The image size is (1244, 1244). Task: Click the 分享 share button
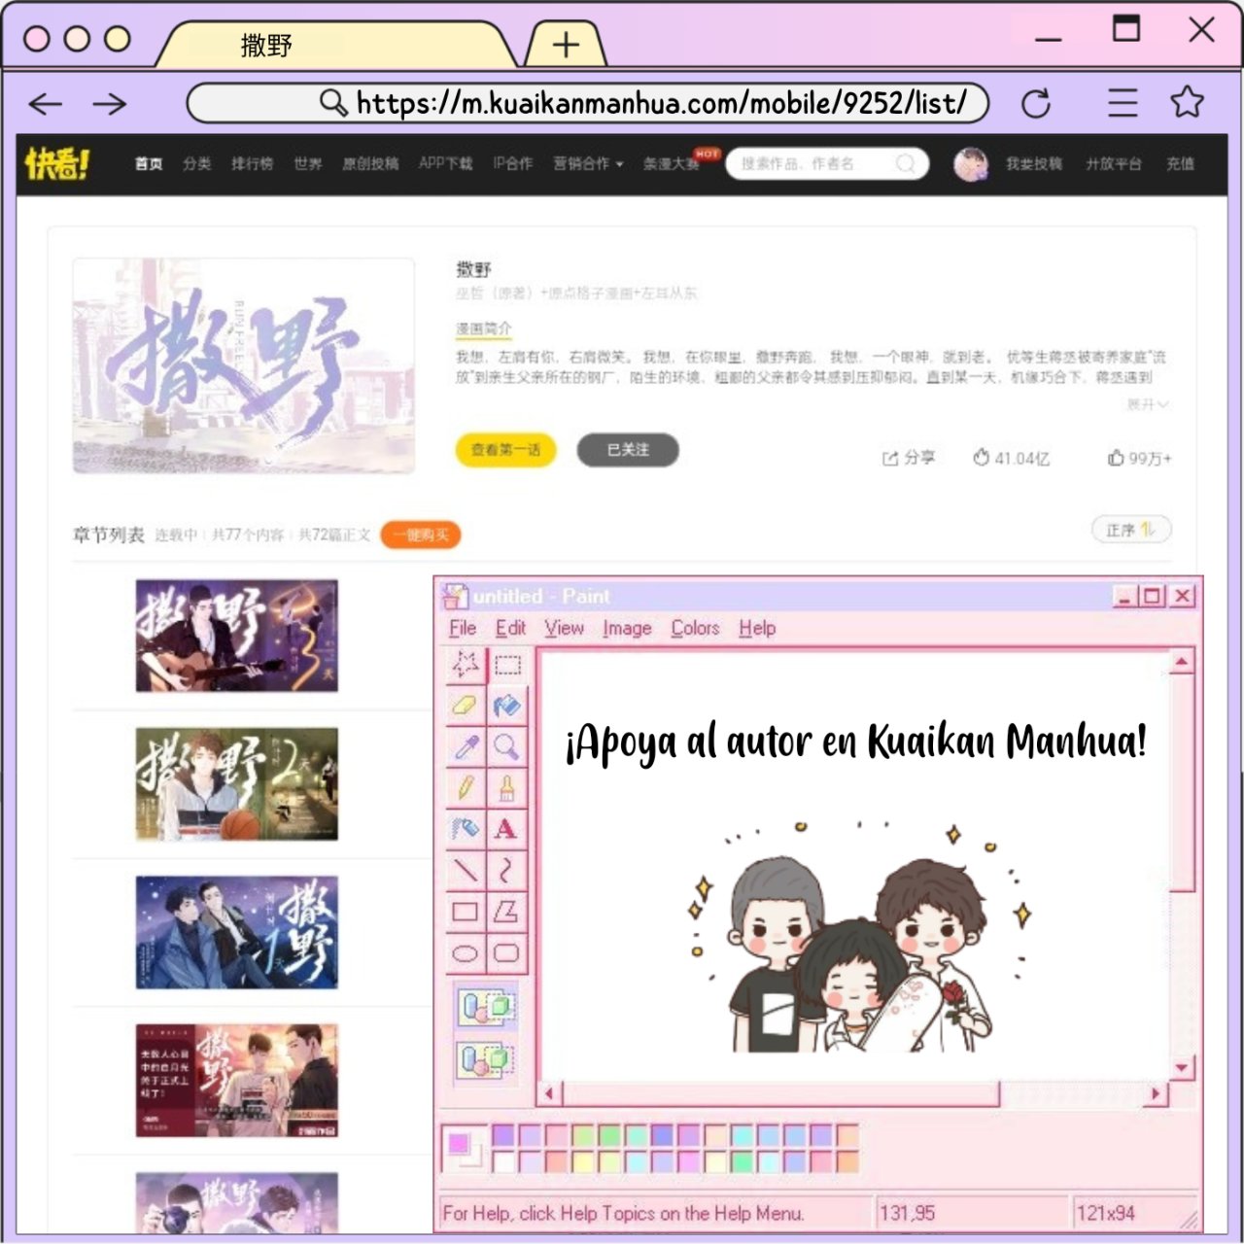point(909,458)
